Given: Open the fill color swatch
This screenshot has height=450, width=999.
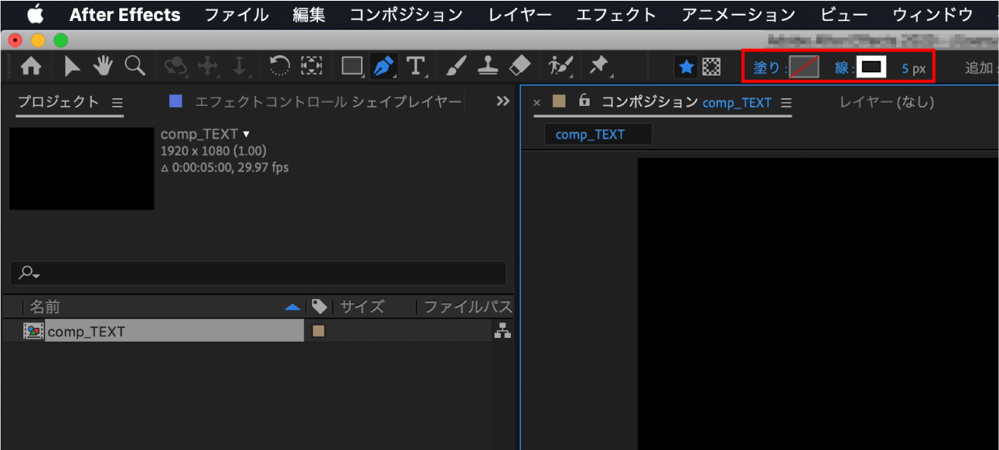Looking at the screenshot, I should pos(804,68).
